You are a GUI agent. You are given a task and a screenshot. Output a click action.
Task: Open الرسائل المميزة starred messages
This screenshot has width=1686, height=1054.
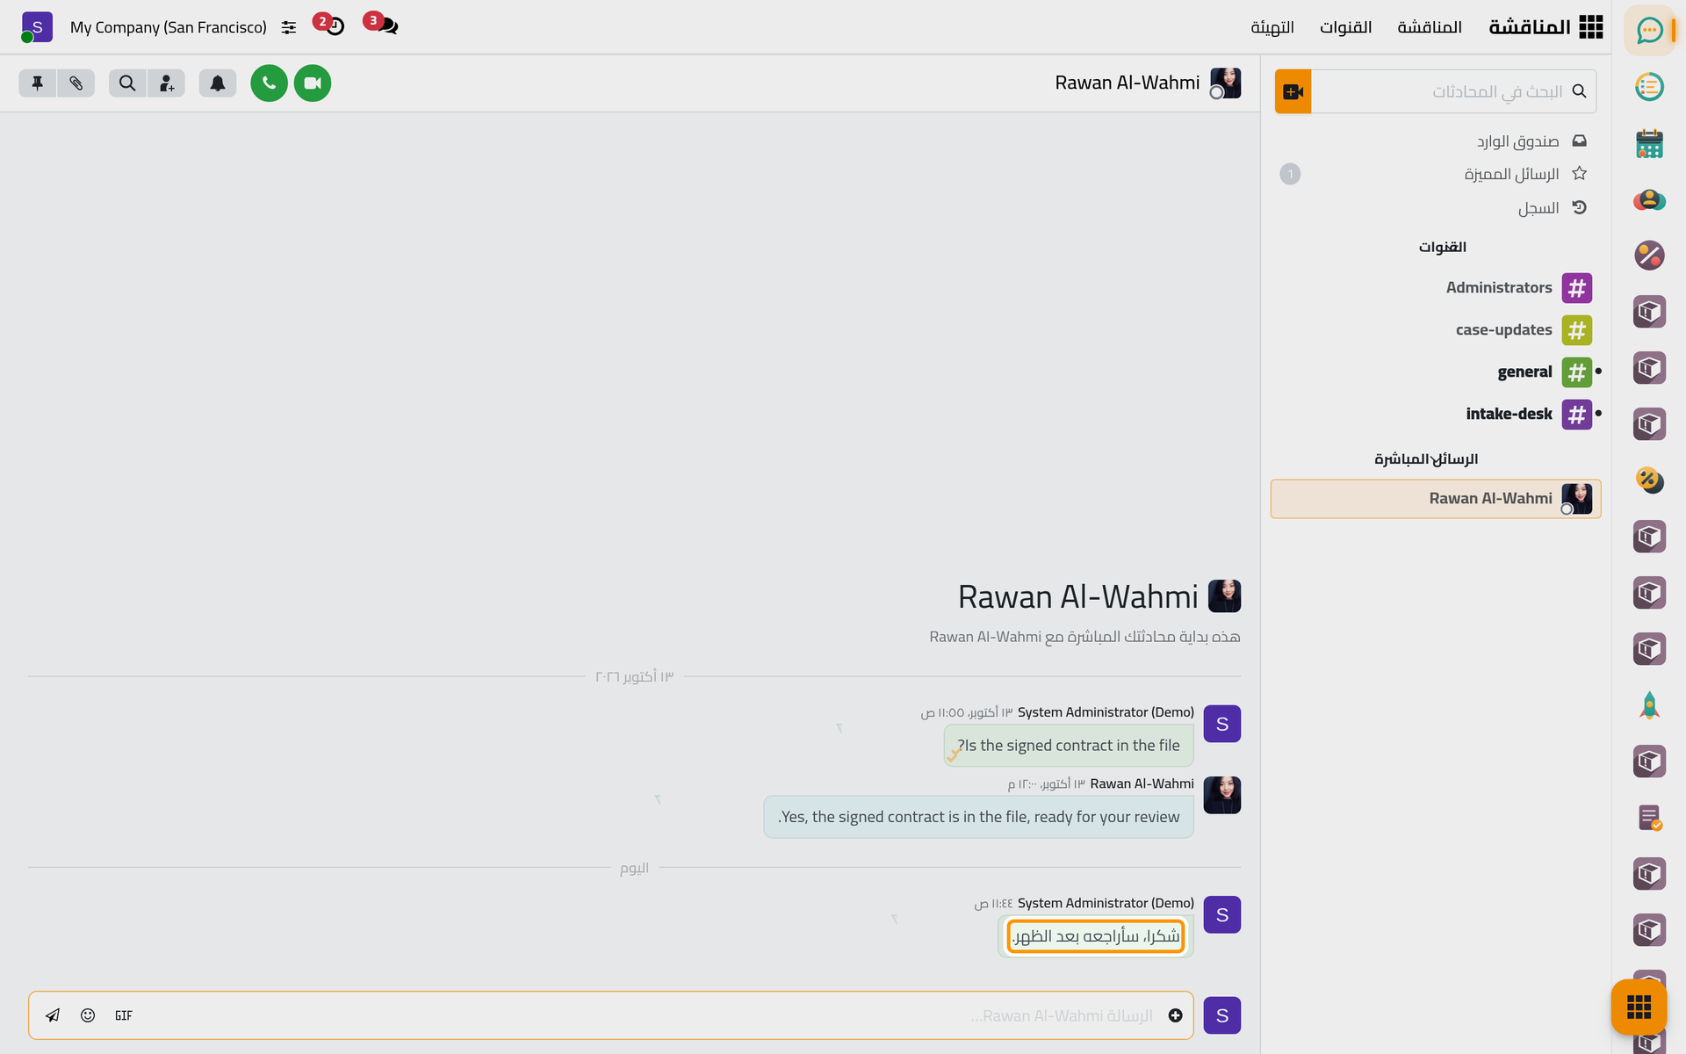coord(1436,174)
